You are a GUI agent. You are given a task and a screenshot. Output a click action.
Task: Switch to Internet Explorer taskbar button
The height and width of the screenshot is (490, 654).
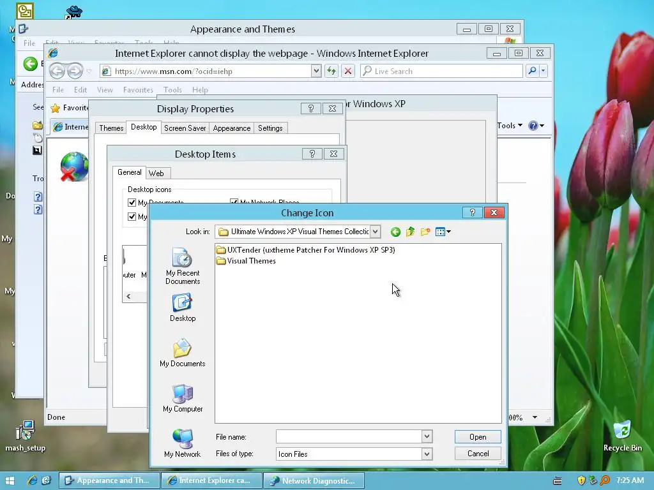click(x=211, y=480)
